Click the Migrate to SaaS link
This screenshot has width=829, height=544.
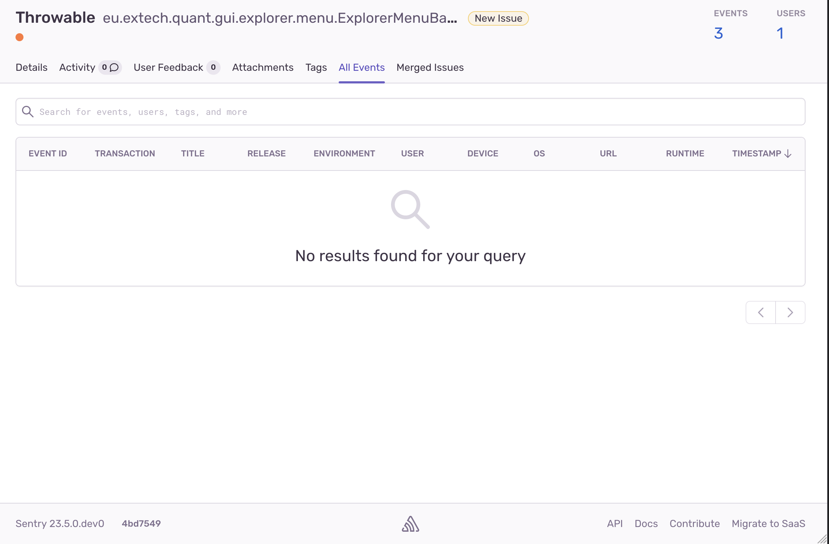pos(768,524)
